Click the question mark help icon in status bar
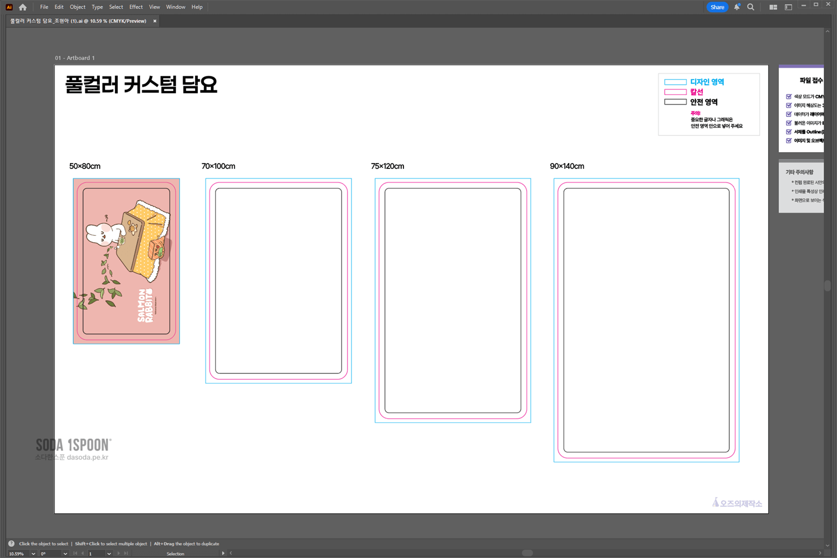The width and height of the screenshot is (837, 558). (12, 544)
